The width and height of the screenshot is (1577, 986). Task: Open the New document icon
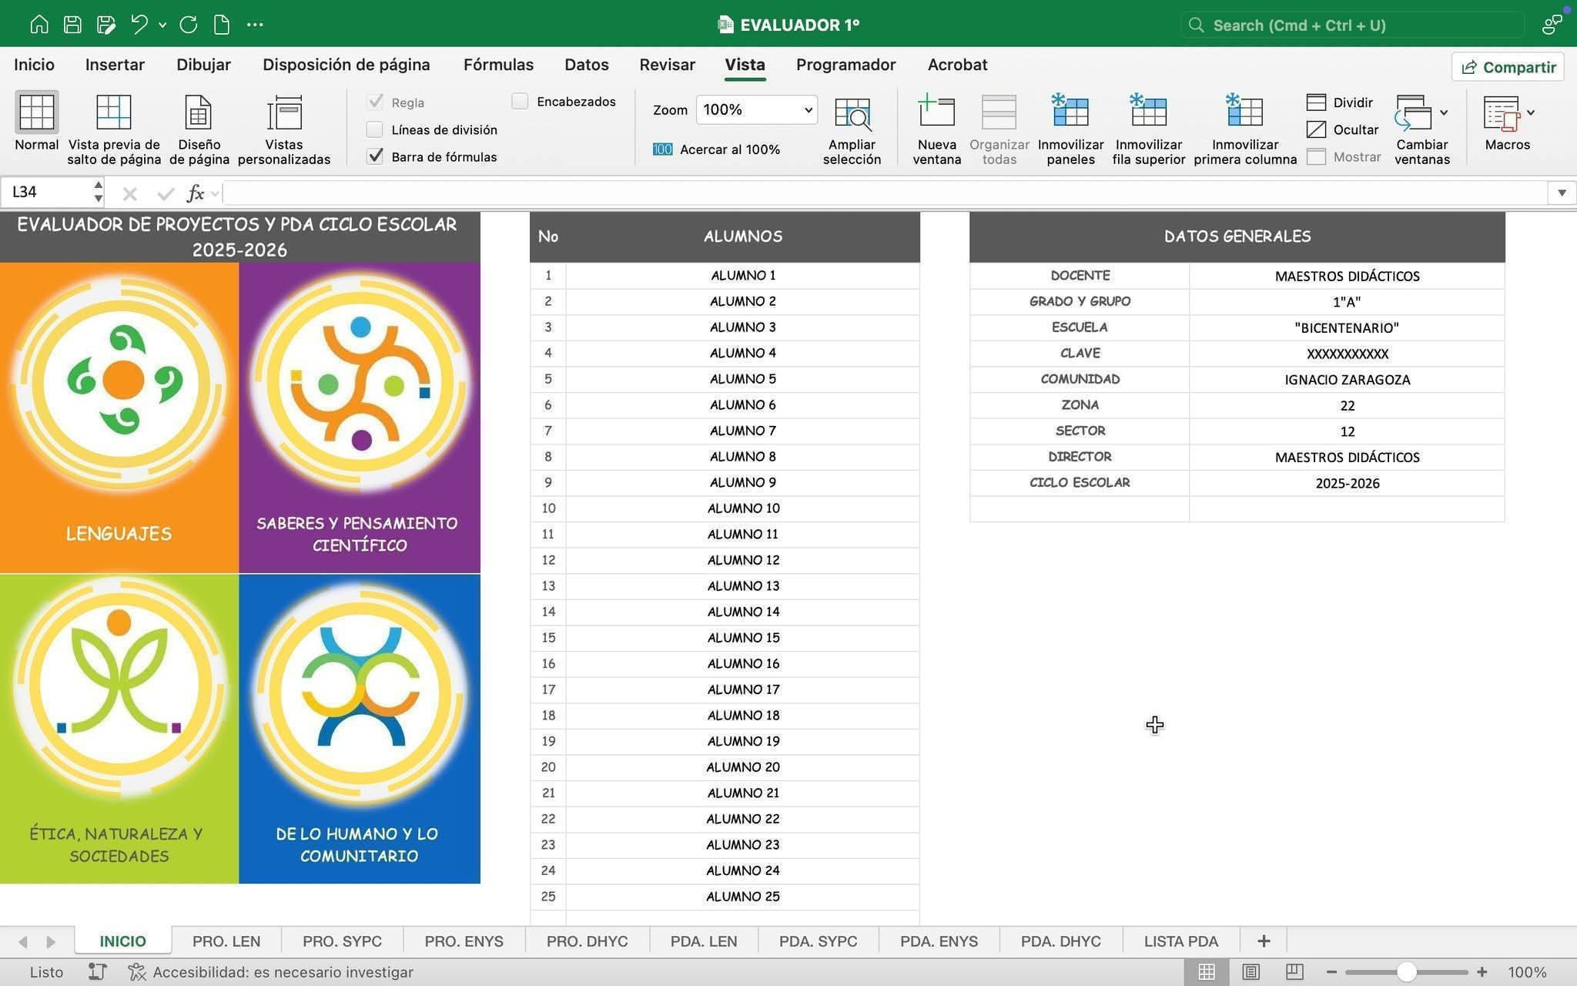pyautogui.click(x=222, y=25)
